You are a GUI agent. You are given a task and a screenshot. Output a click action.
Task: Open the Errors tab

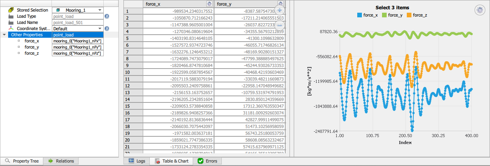click(x=207, y=161)
